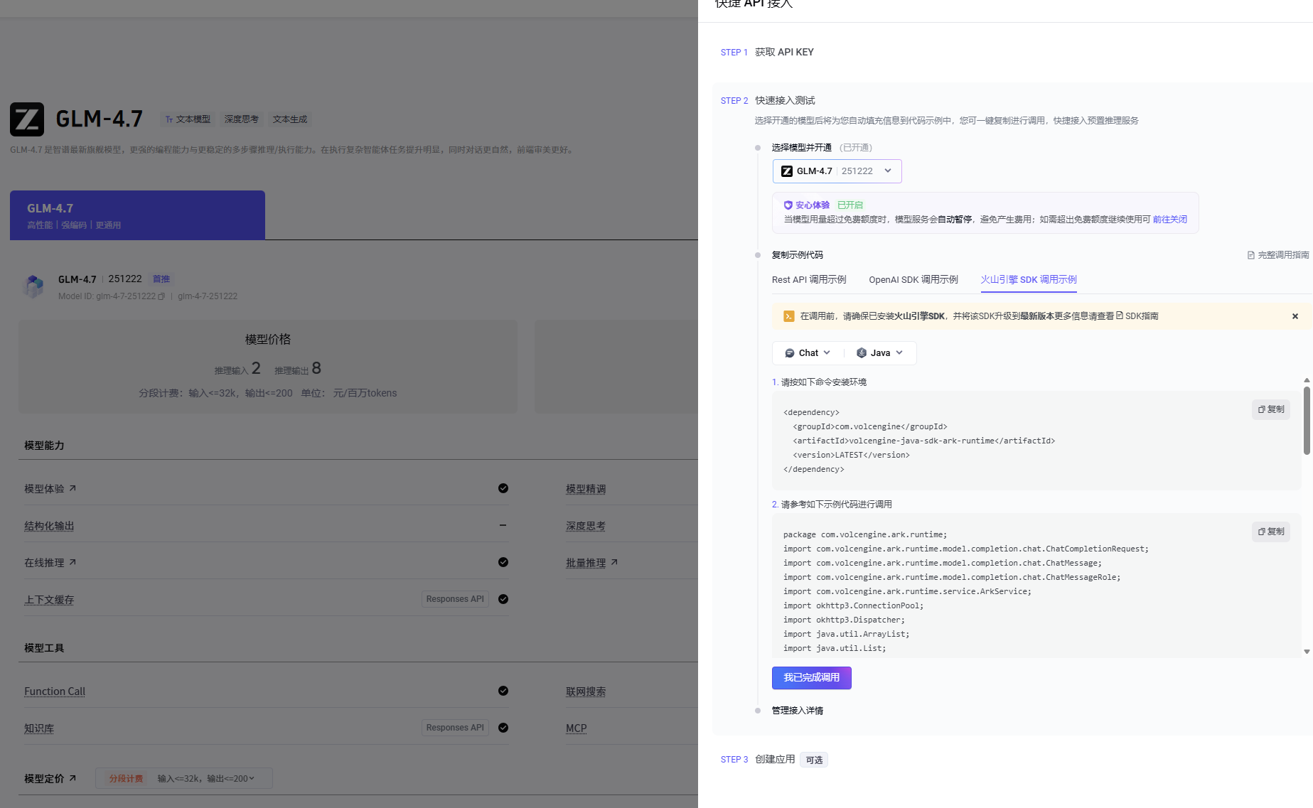Click the external arrow icon next to 批量推理
The image size is (1313, 808).
(x=614, y=562)
